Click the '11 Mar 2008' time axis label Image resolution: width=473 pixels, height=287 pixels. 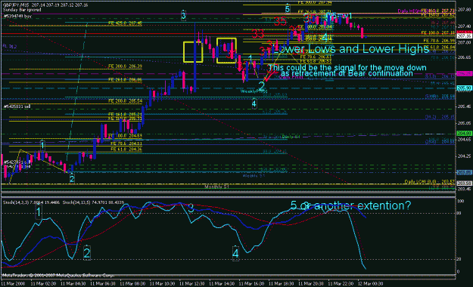coord(14,284)
